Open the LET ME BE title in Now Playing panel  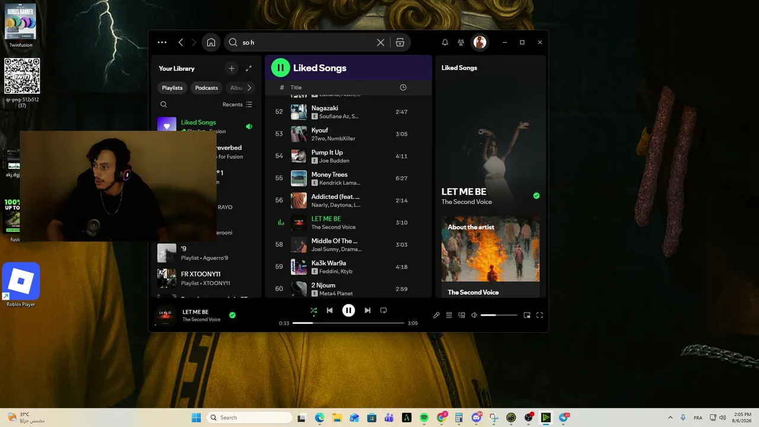(464, 192)
